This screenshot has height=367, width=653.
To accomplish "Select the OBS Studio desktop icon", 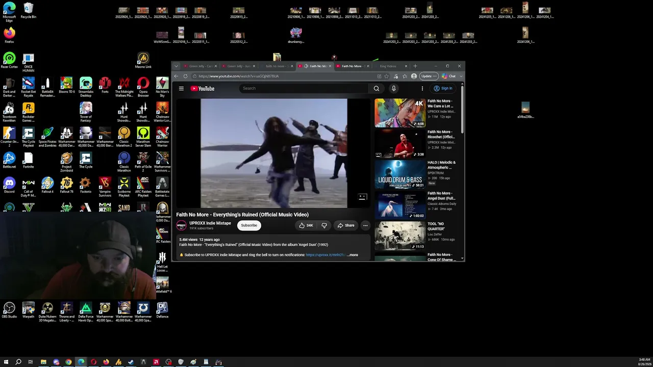I will click(9, 310).
